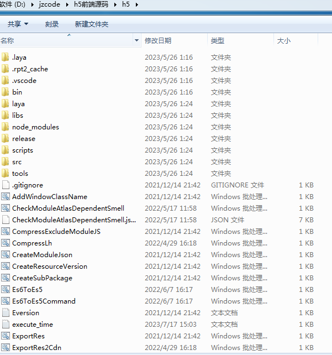
Task: Click the CheckModuleAtlasDependentSmell JSON file icon
Action: [6, 220]
